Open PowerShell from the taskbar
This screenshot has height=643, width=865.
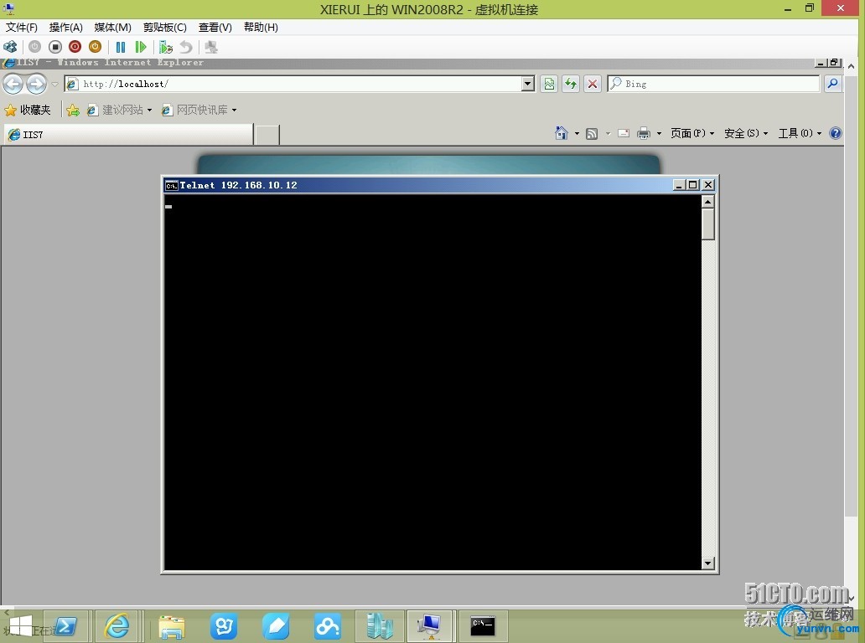tap(65, 626)
